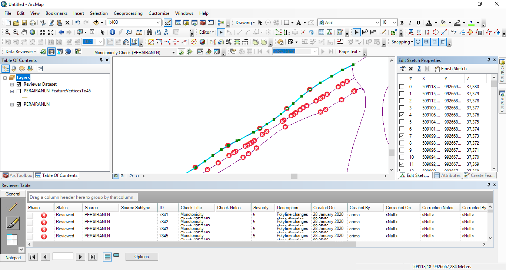Image resolution: width=506 pixels, height=270 pixels.
Task: Open the map scale 1:400 dropdown
Action: 158,23
